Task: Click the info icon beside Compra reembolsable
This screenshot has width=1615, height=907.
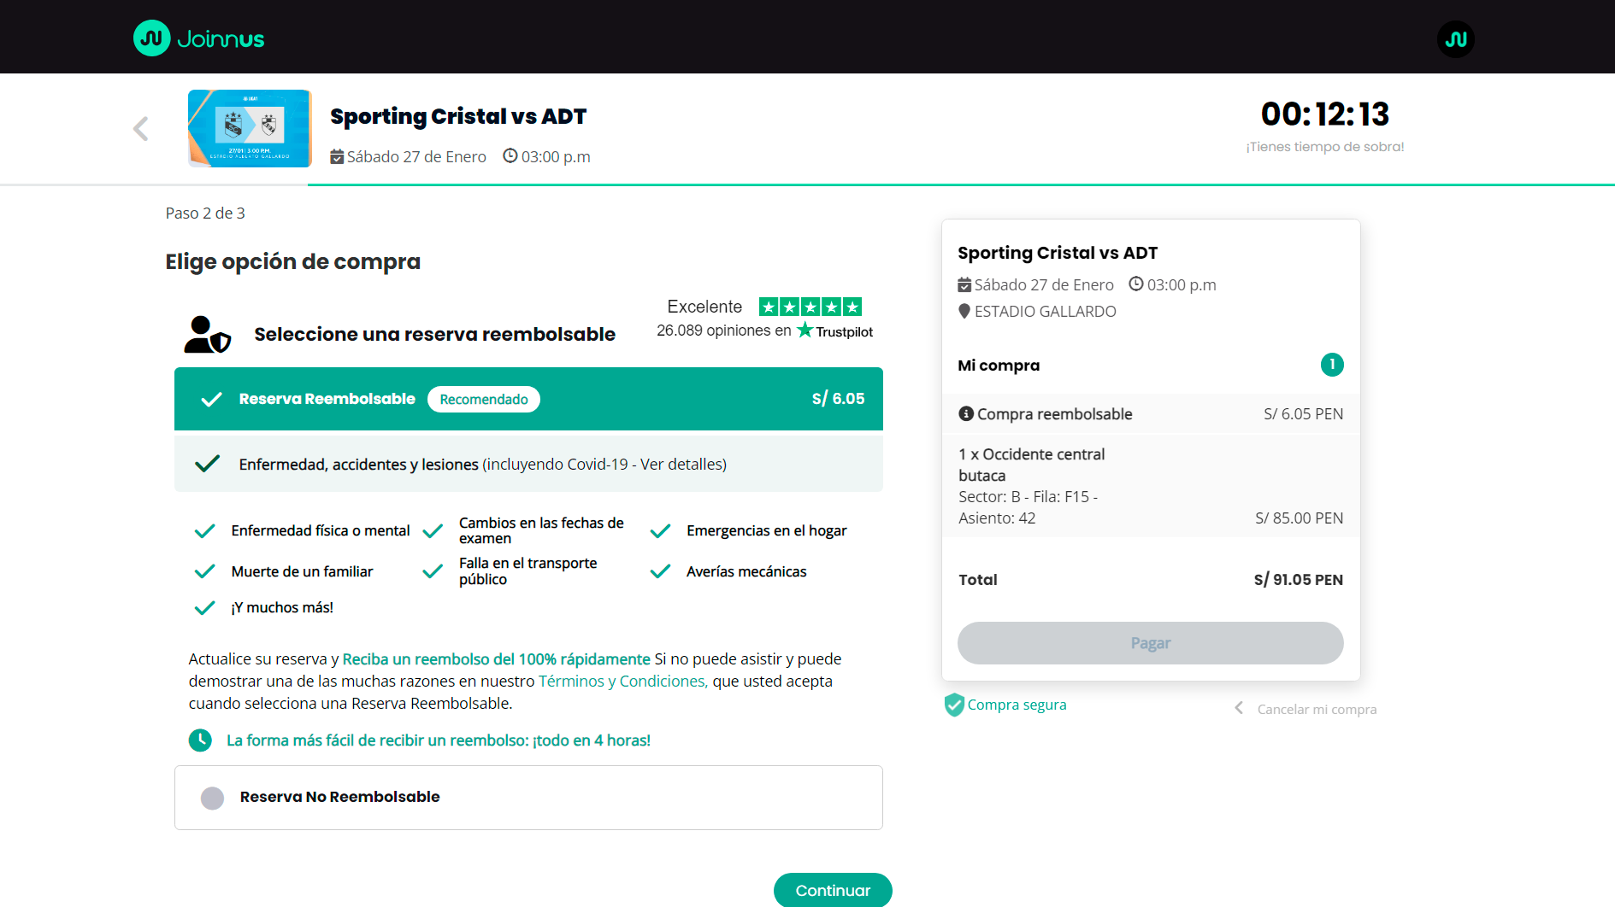Action: coord(966,413)
